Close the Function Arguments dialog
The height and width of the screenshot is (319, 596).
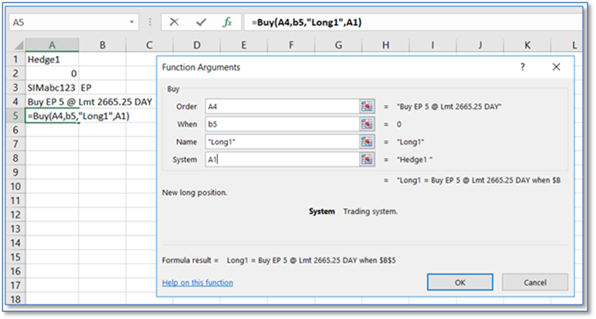(556, 68)
